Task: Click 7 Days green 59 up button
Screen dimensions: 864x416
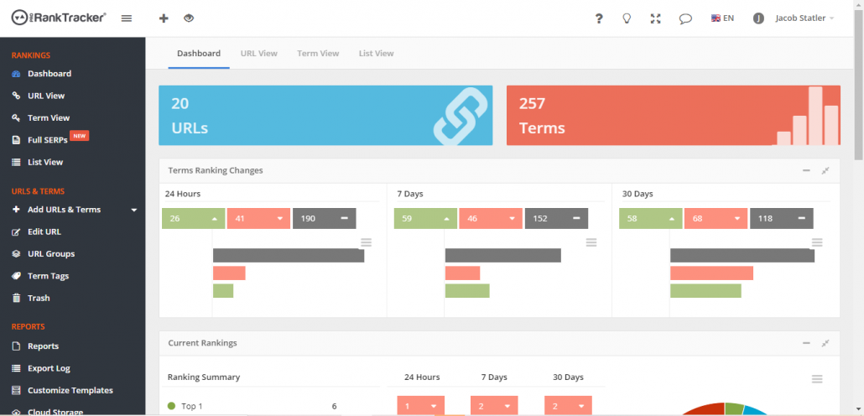Action: [x=425, y=218]
